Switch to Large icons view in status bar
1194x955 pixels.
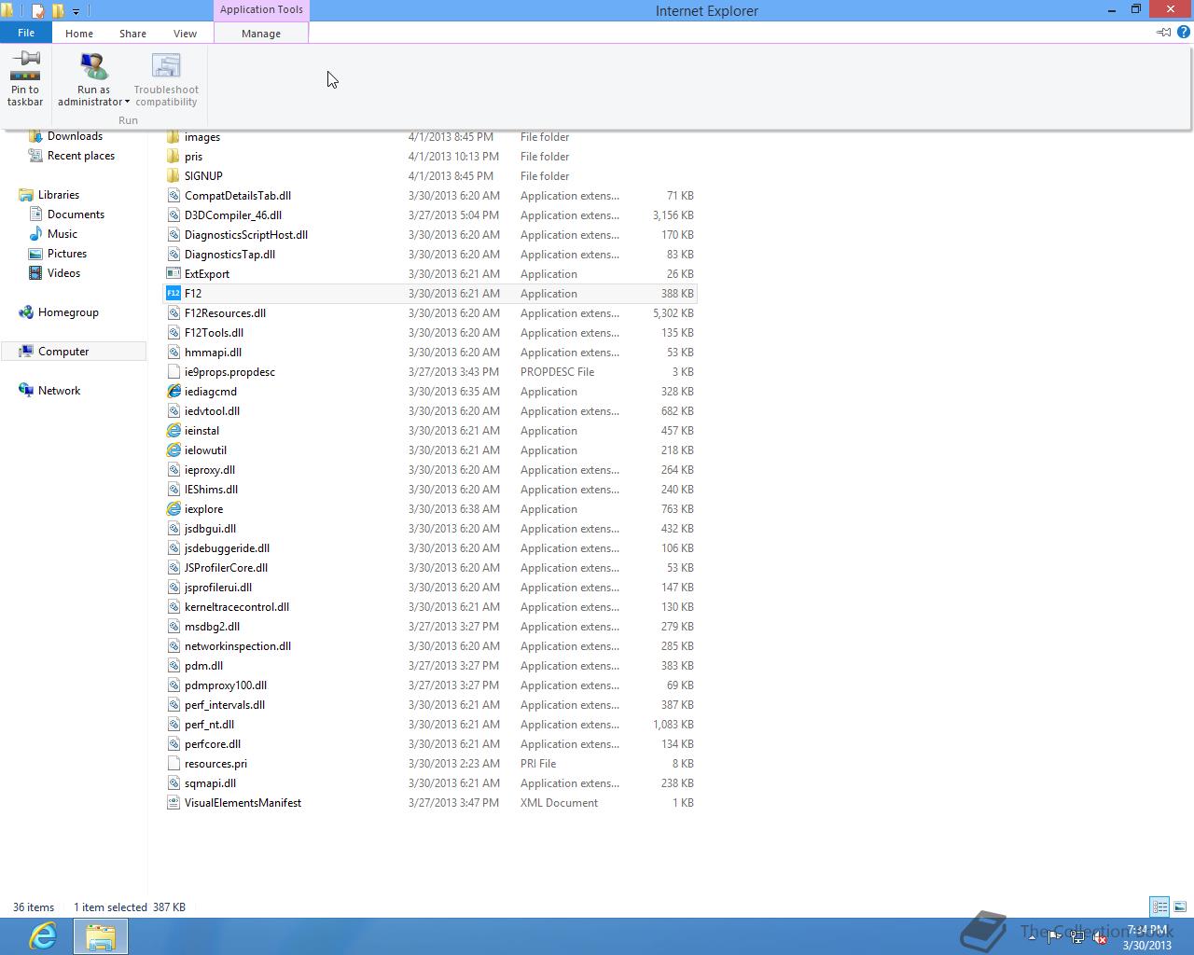(x=1180, y=907)
